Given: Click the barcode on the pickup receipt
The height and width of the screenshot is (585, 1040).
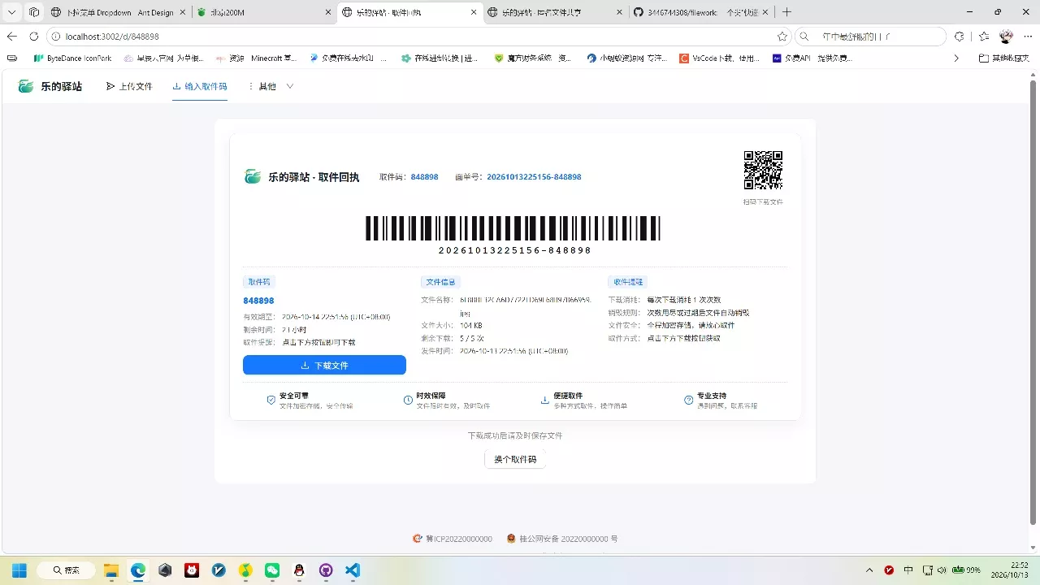Looking at the screenshot, I should (x=513, y=228).
